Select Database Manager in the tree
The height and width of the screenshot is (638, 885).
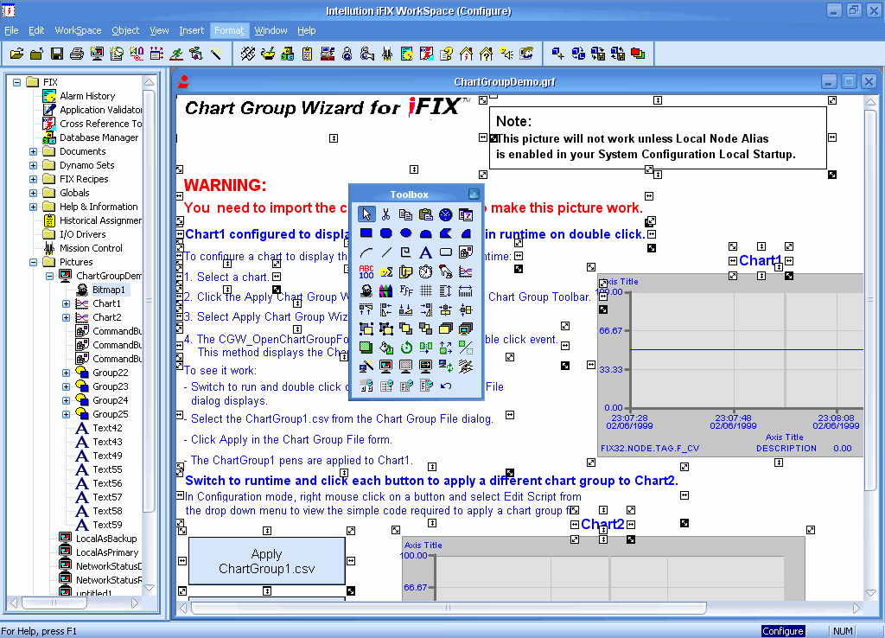click(x=99, y=137)
